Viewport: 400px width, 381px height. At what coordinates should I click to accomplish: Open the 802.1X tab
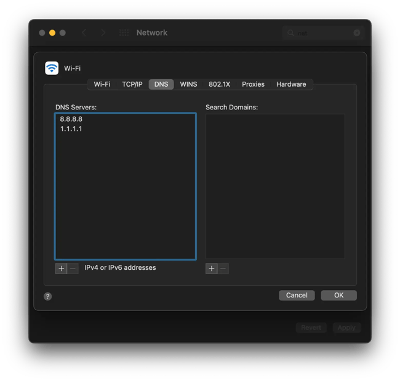[x=220, y=84]
